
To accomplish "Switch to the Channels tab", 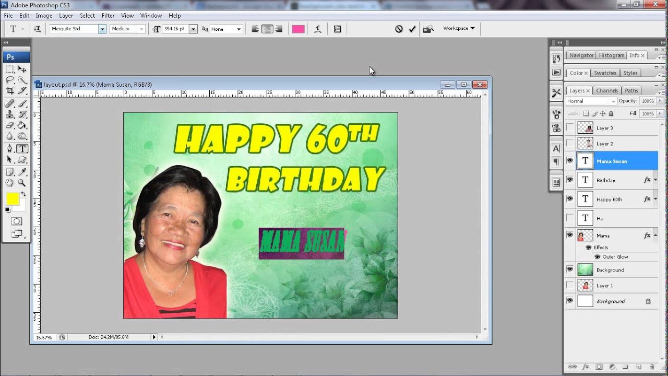I will [x=607, y=90].
